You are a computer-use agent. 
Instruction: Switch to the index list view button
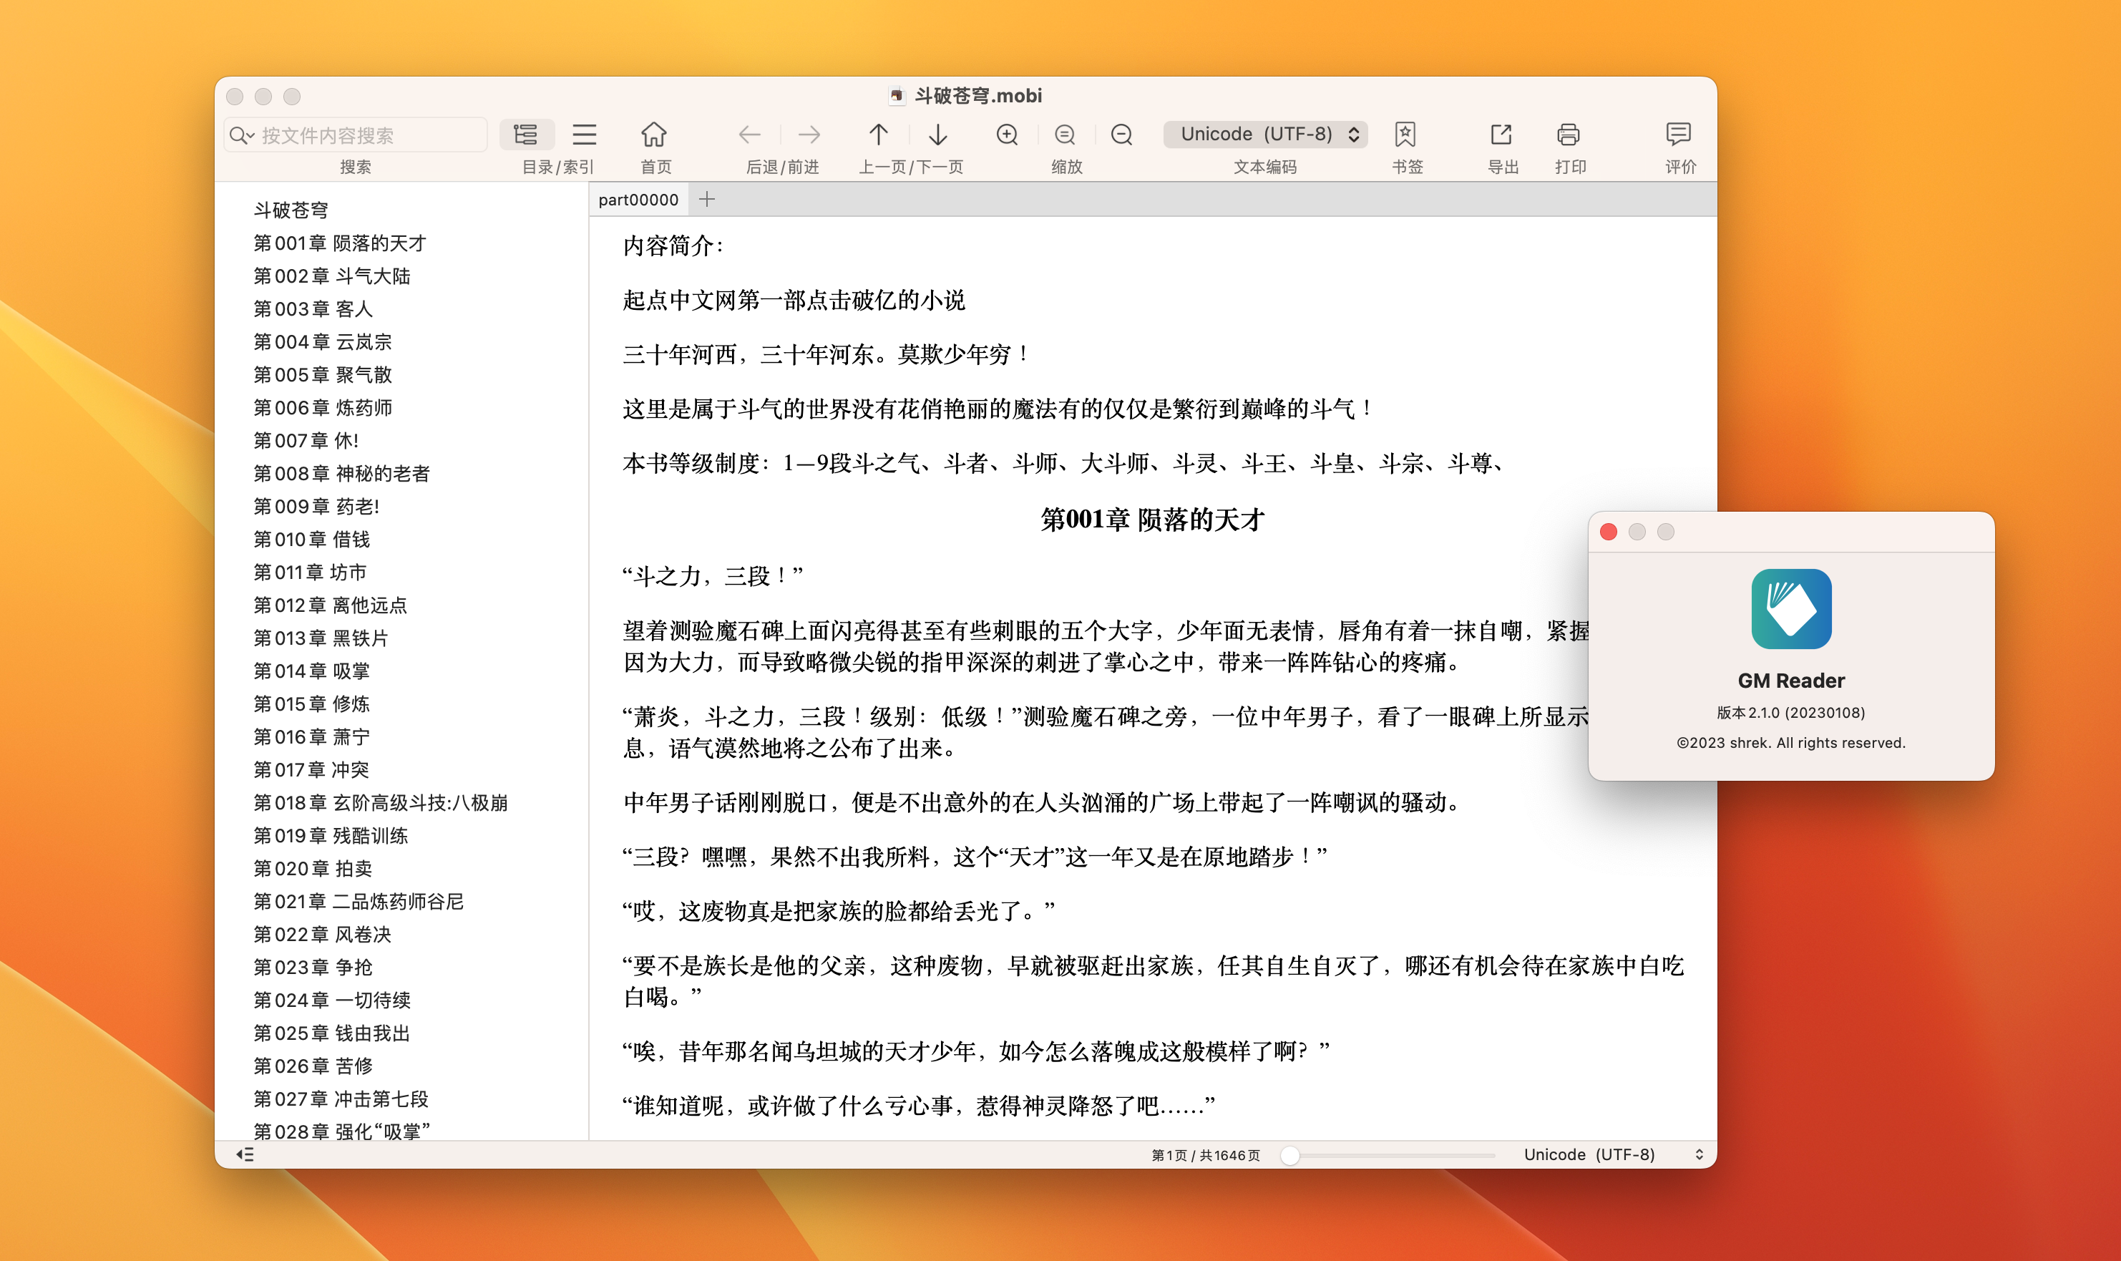point(585,135)
